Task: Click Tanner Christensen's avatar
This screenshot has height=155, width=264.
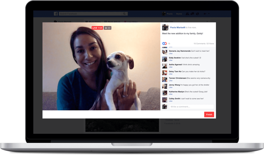Action: pyautogui.click(x=164, y=80)
